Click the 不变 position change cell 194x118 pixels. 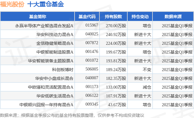pos(147,70)
